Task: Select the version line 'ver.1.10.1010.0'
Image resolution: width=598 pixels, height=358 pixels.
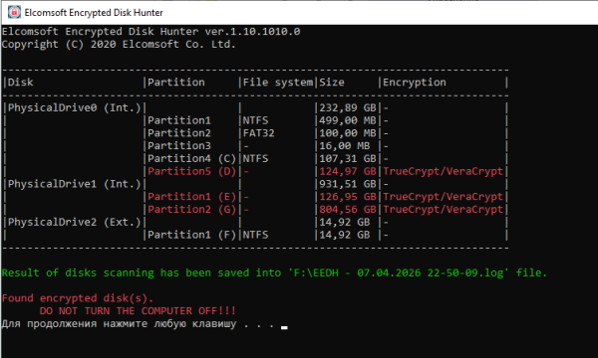Action: (x=252, y=31)
